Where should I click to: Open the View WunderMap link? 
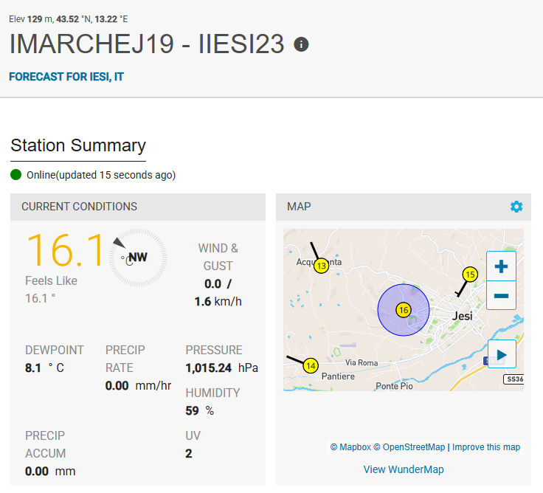click(404, 469)
